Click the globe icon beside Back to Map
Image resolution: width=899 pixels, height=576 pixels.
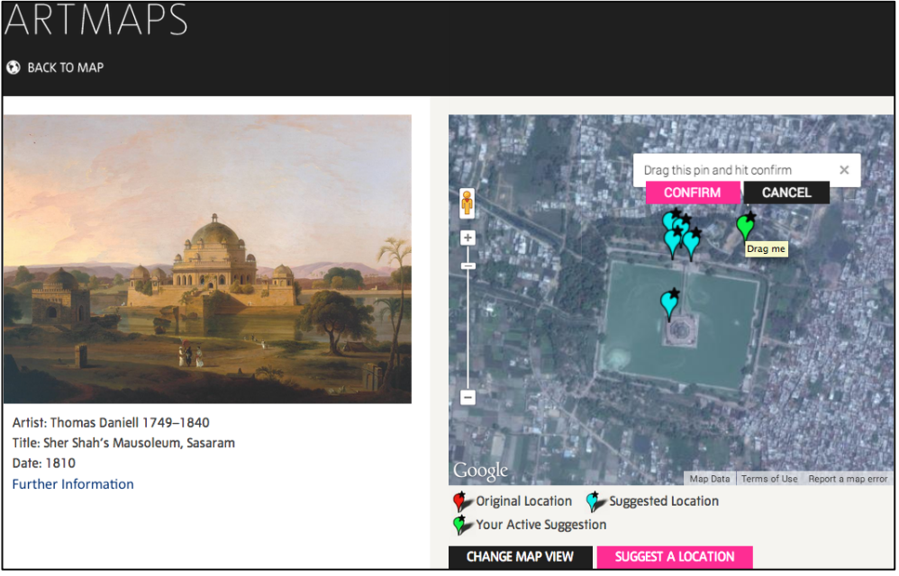[x=14, y=67]
